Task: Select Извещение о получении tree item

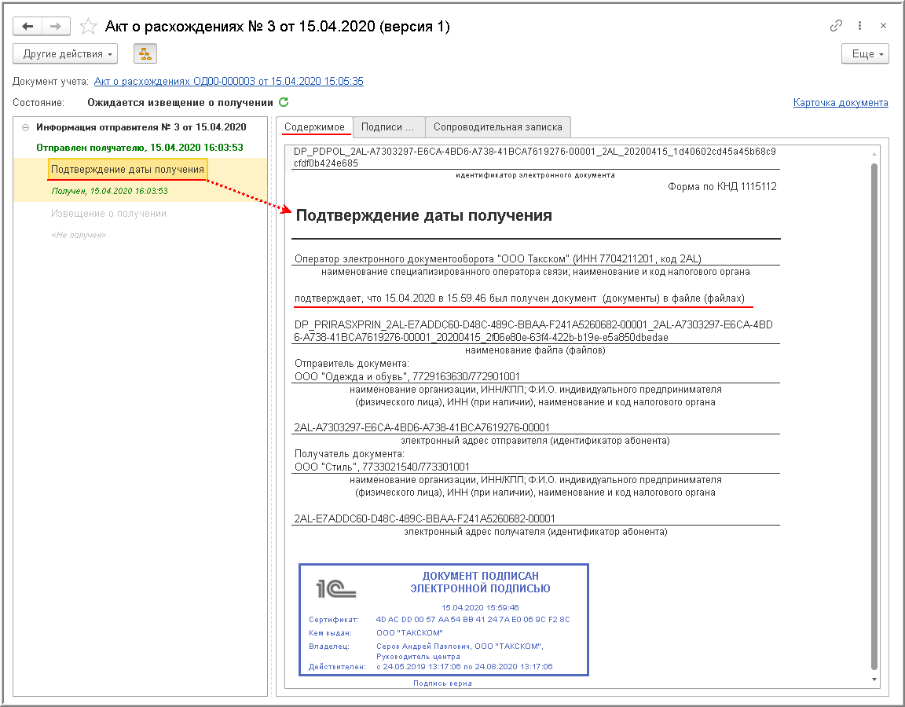Action: [x=108, y=214]
